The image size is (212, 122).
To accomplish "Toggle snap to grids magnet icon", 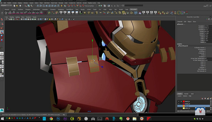I will (x=69, y=6).
